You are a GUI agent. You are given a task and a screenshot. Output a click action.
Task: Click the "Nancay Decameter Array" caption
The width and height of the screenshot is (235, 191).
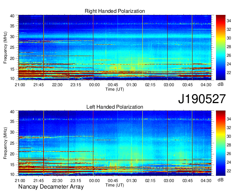pos(51,187)
